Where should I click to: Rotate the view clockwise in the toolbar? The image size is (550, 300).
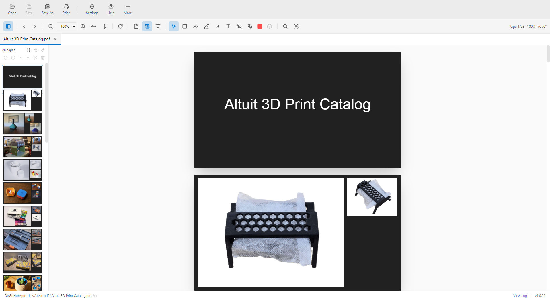pos(120,26)
